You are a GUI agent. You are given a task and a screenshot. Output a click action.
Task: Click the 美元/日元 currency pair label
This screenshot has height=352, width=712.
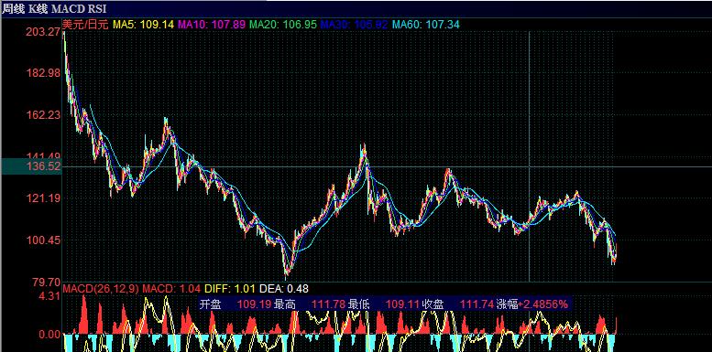coord(86,25)
